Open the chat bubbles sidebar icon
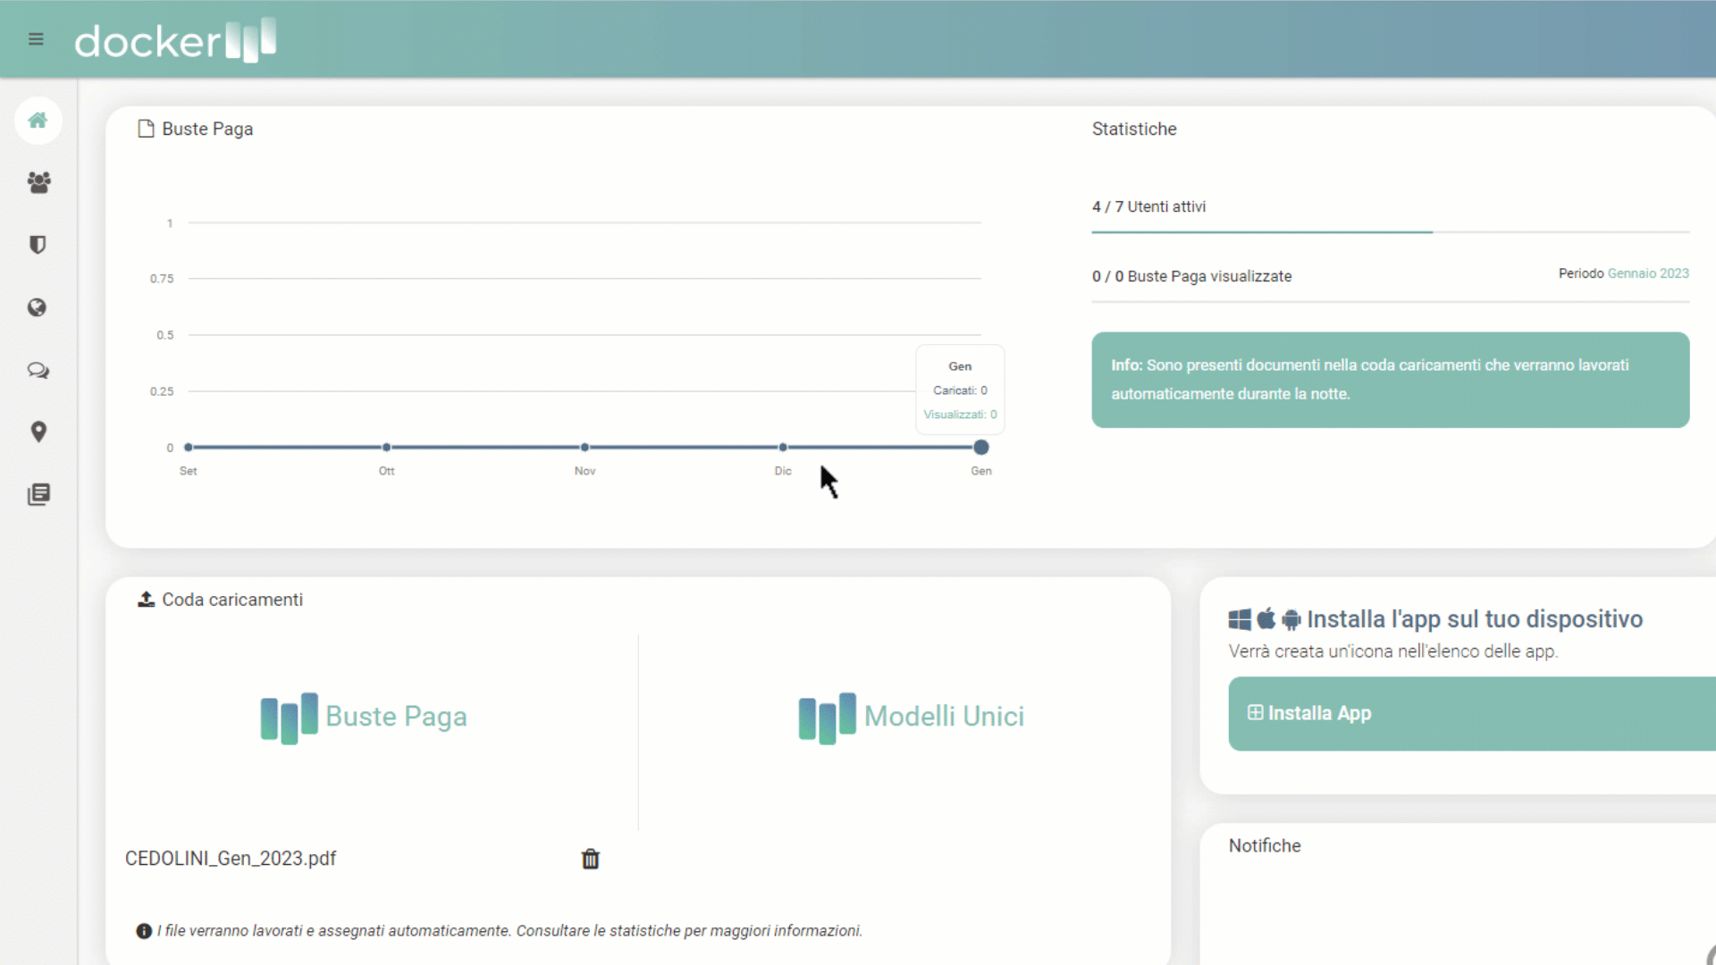 [38, 370]
